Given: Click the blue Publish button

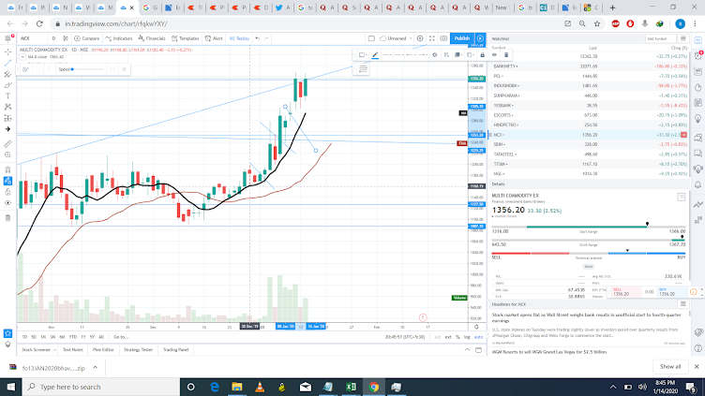Looking at the screenshot, I should click(x=462, y=38).
